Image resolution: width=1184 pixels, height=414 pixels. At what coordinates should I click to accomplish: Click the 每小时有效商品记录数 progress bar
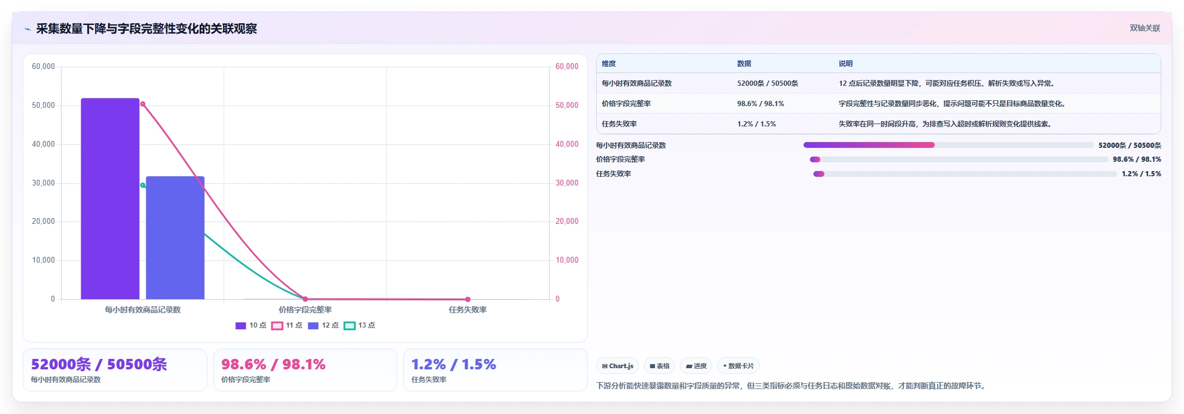tap(948, 145)
